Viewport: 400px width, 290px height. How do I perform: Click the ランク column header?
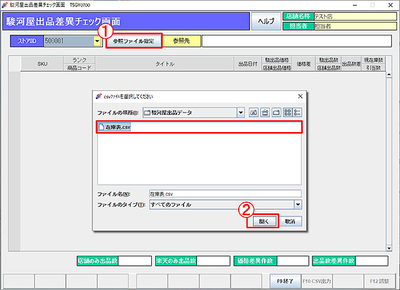point(79,60)
